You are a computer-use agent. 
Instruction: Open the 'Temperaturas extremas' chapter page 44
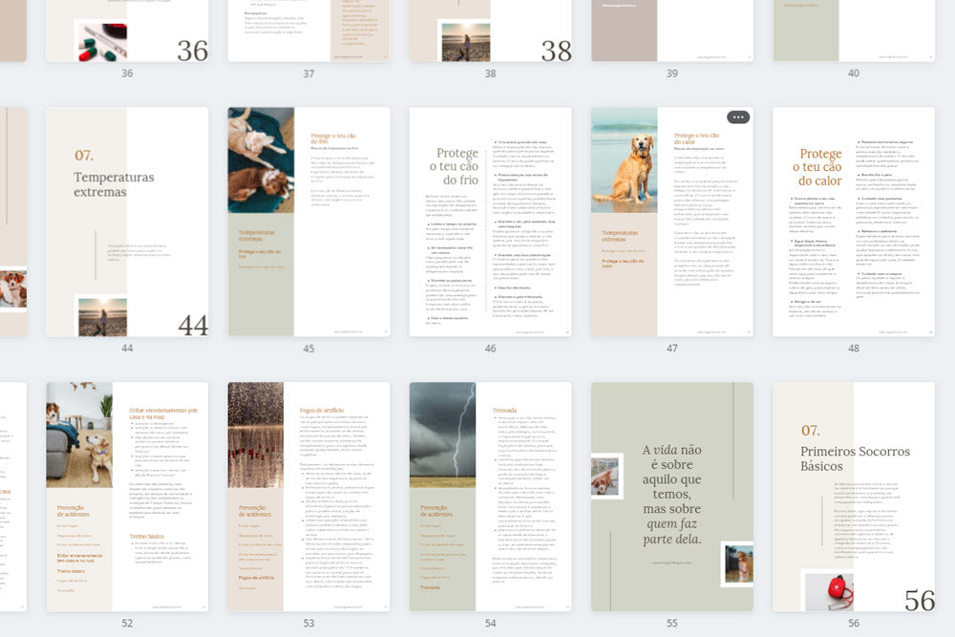click(x=127, y=222)
